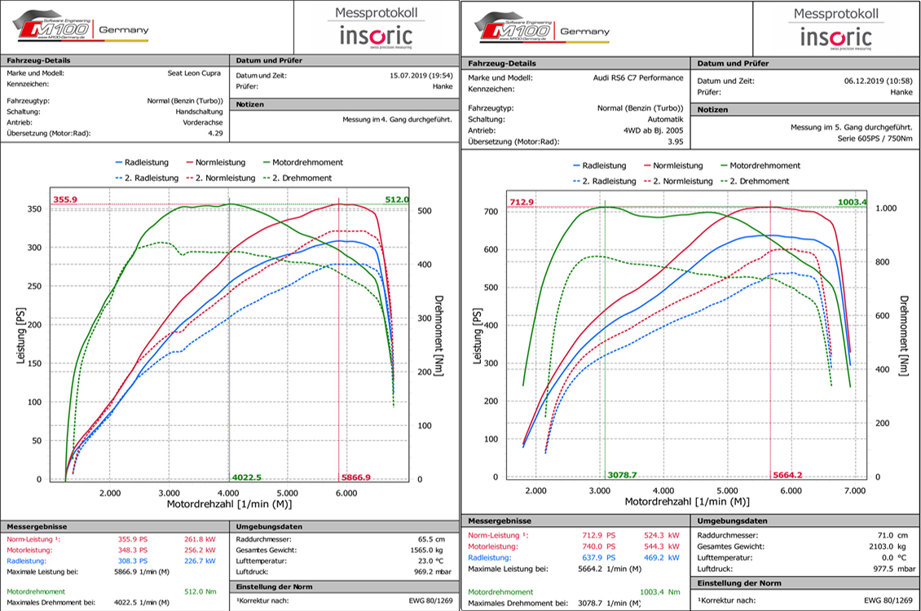Select the Normleistung legend entry in the right chart
The height and width of the screenshot is (611, 921).
[680, 165]
